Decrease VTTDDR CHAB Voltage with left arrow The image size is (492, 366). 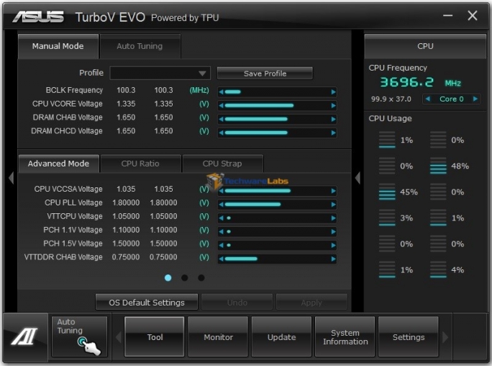[x=222, y=259]
